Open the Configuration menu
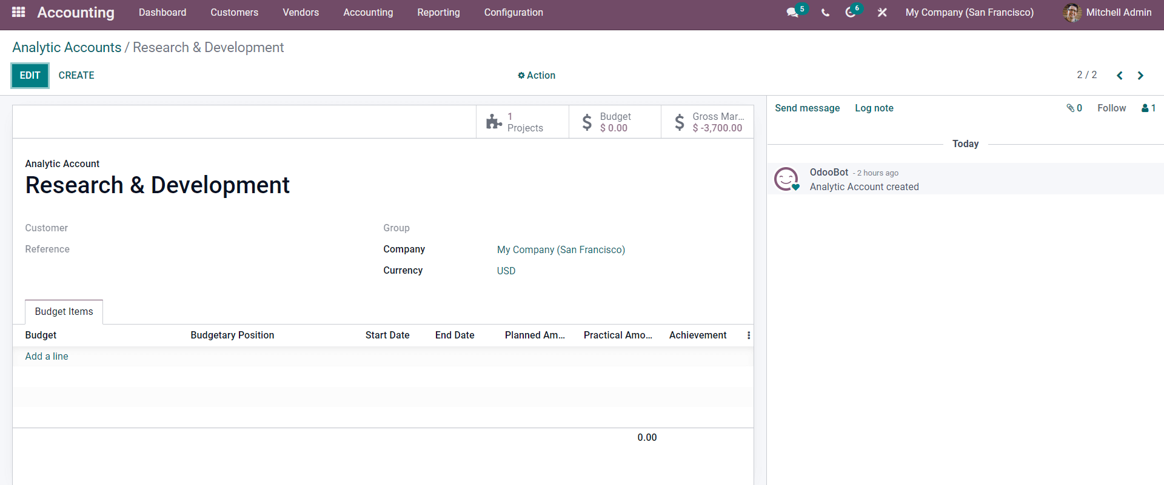The image size is (1164, 485). [513, 12]
